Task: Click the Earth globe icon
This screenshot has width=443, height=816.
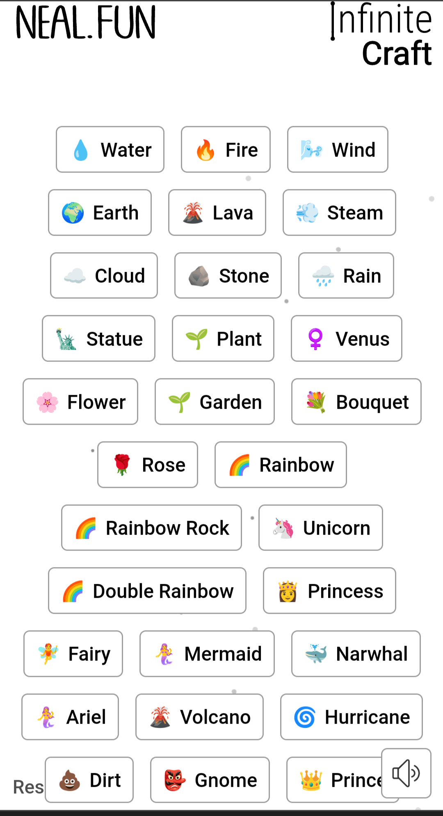Action: 73,213
